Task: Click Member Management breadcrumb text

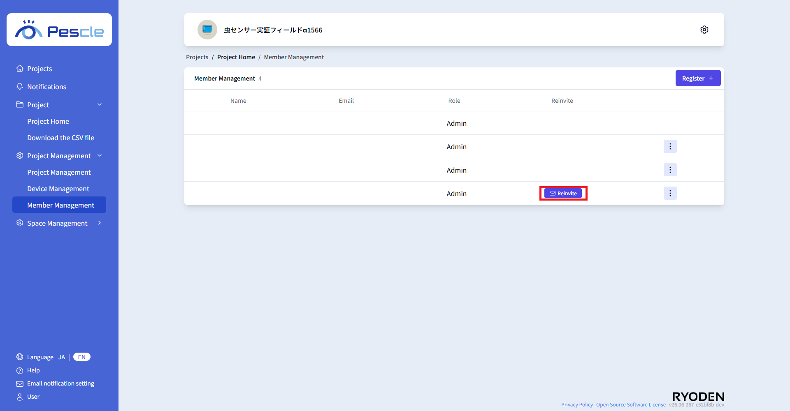Action: [x=294, y=57]
